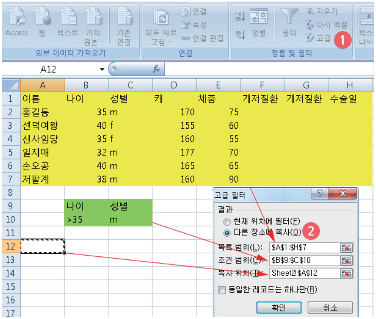Reapply filter with 다시 적용
Viewport: 376px width, 319px height.
326,25
